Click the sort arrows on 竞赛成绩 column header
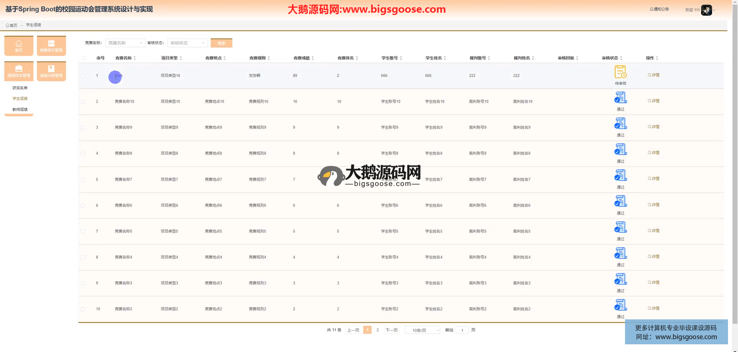The image size is (738, 352). tap(313, 58)
